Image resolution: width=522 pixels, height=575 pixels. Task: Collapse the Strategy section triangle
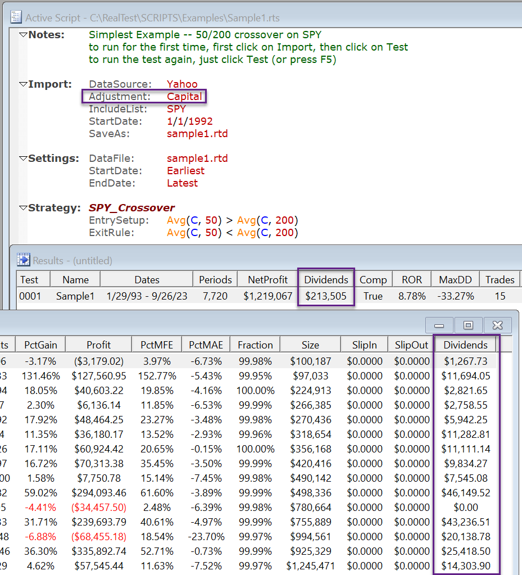23,208
